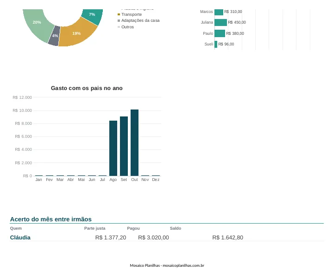
Task: Click the Paulo name label
Action: click(208, 33)
